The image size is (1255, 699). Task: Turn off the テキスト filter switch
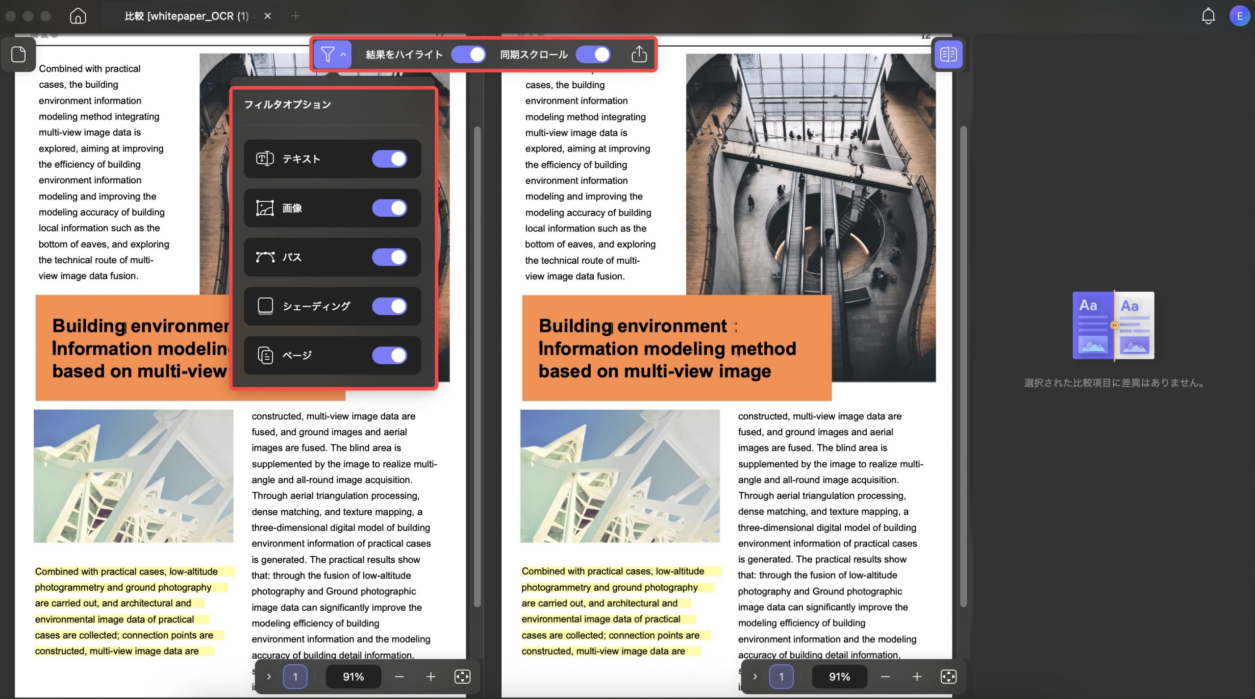tap(390, 159)
